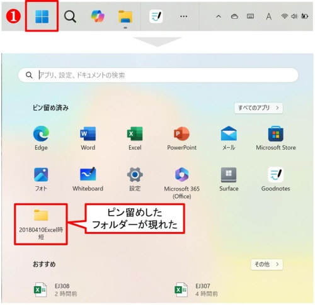Open recommended file EJ308
The width and height of the screenshot is (315, 305).
pyautogui.click(x=55, y=289)
